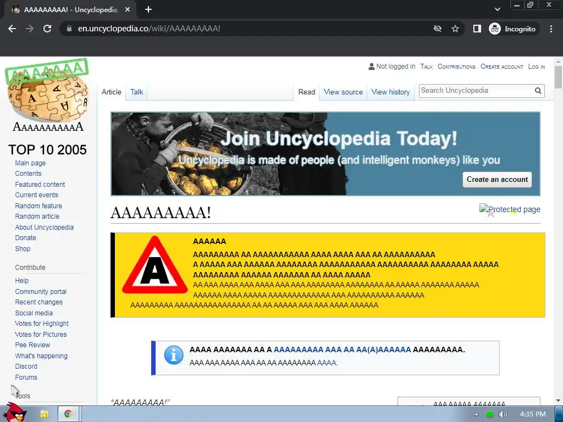
Task: Show hidden tray icons arrow
Action: (x=476, y=414)
